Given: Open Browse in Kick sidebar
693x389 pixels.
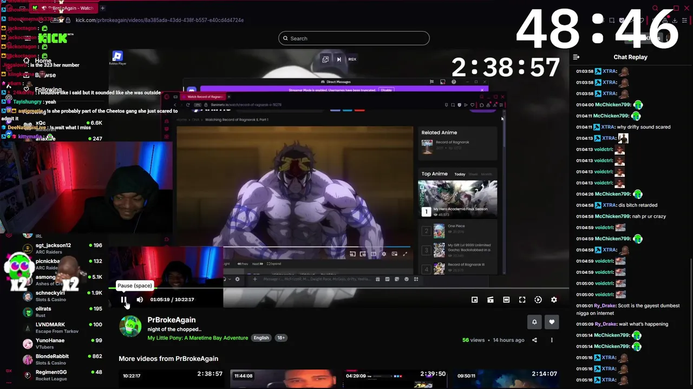Looking at the screenshot, I should (x=40, y=75).
